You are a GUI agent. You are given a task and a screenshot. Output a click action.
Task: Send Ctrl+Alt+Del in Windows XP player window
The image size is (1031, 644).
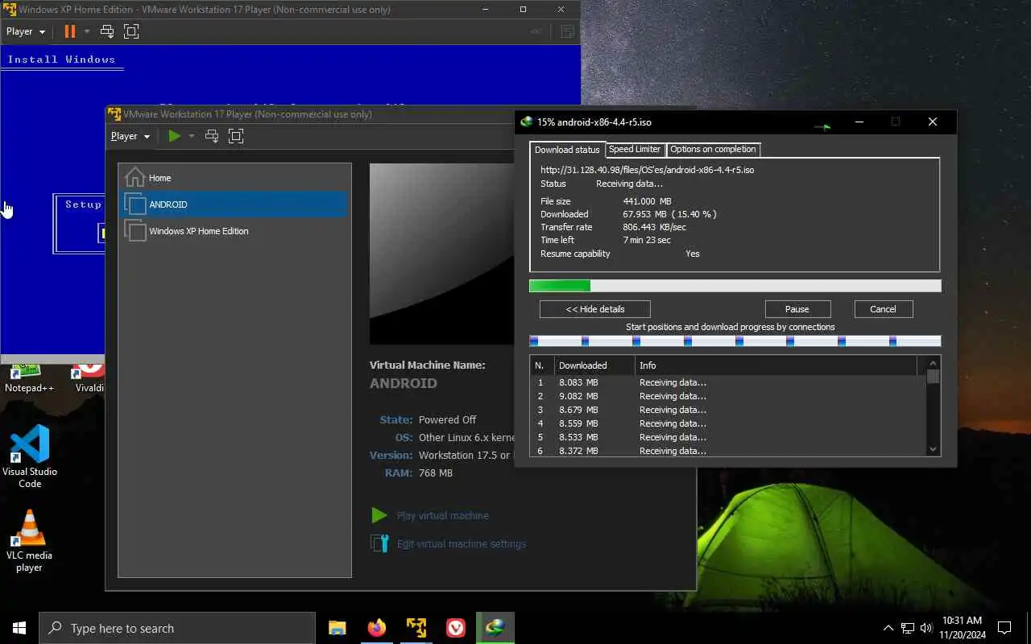point(107,31)
